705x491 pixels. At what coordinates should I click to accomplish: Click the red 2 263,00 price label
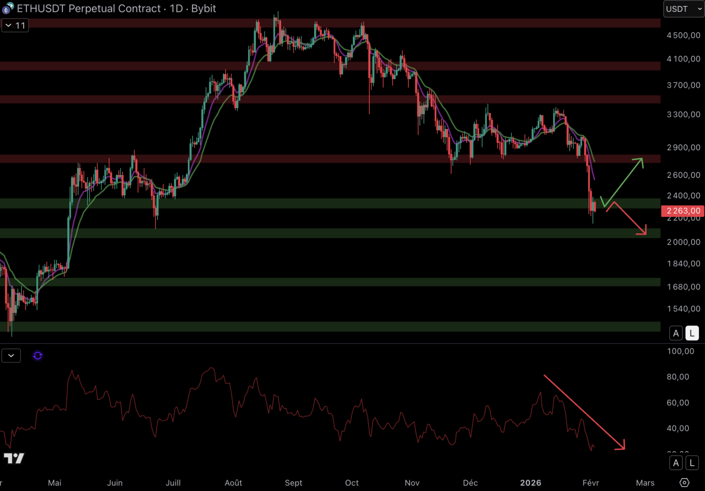tap(683, 211)
